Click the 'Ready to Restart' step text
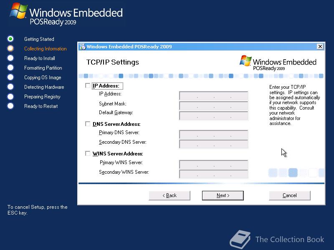 [x=41, y=106]
